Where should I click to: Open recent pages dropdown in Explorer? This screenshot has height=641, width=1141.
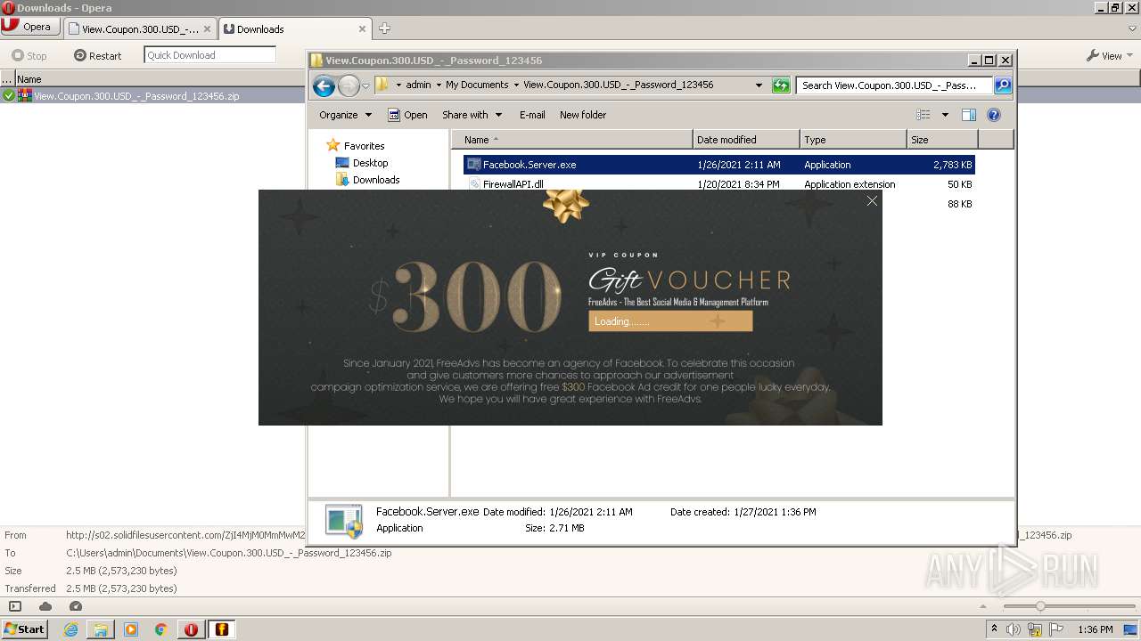[365, 86]
